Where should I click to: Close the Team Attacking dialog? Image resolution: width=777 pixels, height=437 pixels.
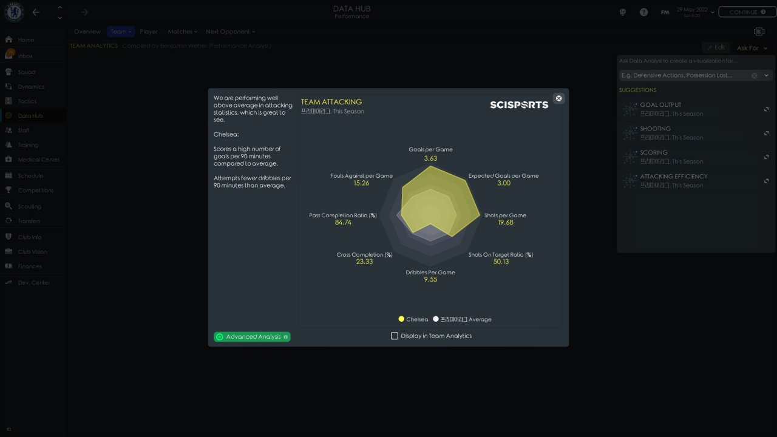click(559, 98)
